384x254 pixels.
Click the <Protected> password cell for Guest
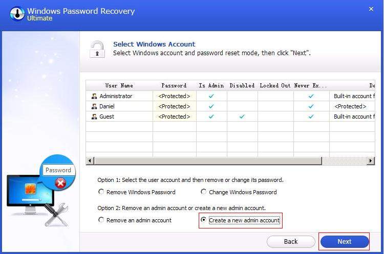coord(175,117)
